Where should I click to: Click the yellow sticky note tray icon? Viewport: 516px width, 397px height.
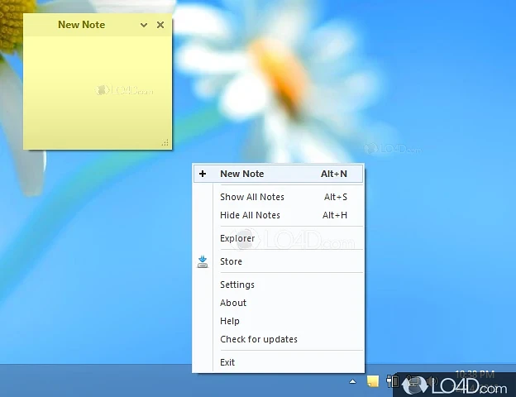pos(373,382)
